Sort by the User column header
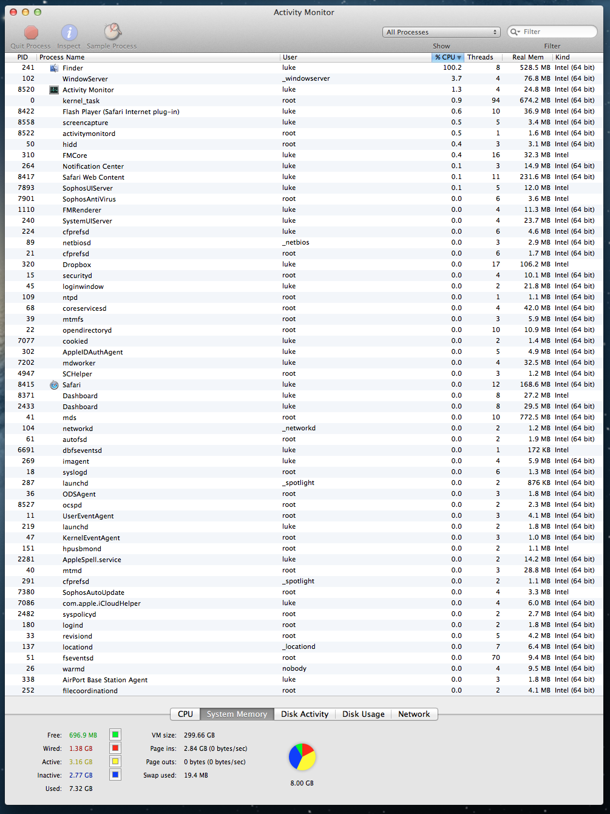This screenshot has width=610, height=814. pos(356,57)
